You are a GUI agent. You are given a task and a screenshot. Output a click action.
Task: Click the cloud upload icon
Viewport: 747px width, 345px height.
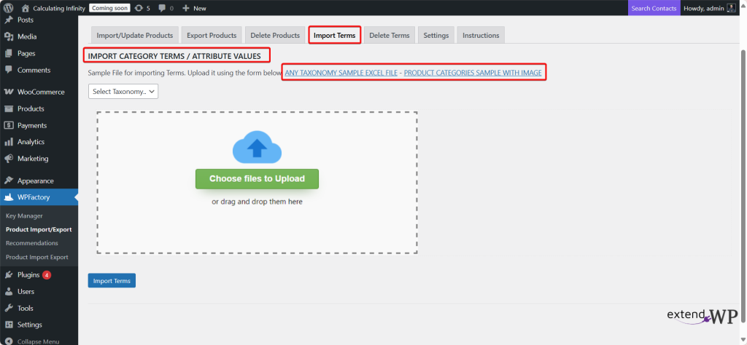click(x=257, y=146)
